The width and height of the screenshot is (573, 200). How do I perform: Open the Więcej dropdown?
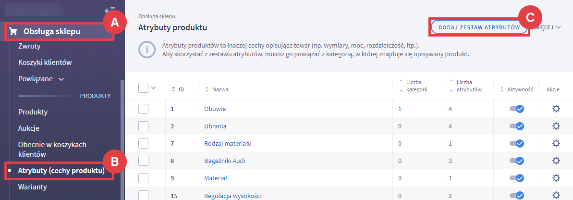click(x=548, y=27)
